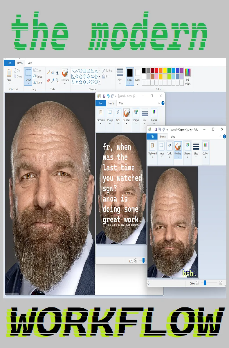
Task: Open the File menu in the frontmost Paint window
Action: point(152,137)
